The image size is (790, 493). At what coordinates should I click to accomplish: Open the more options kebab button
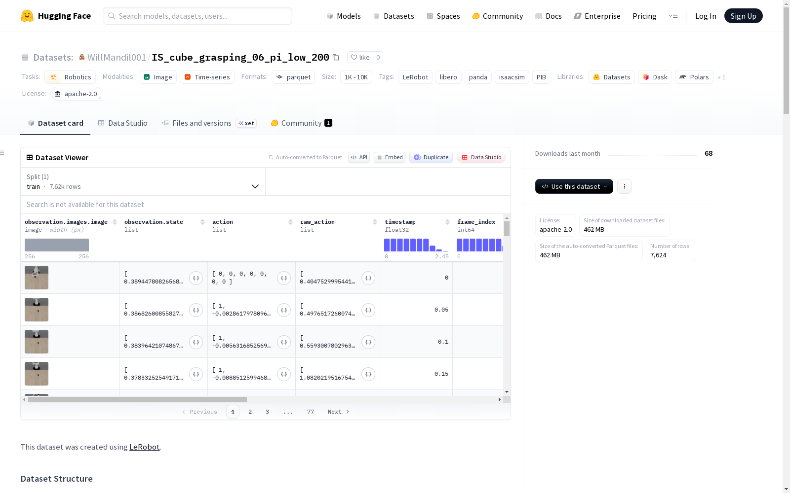click(x=625, y=186)
